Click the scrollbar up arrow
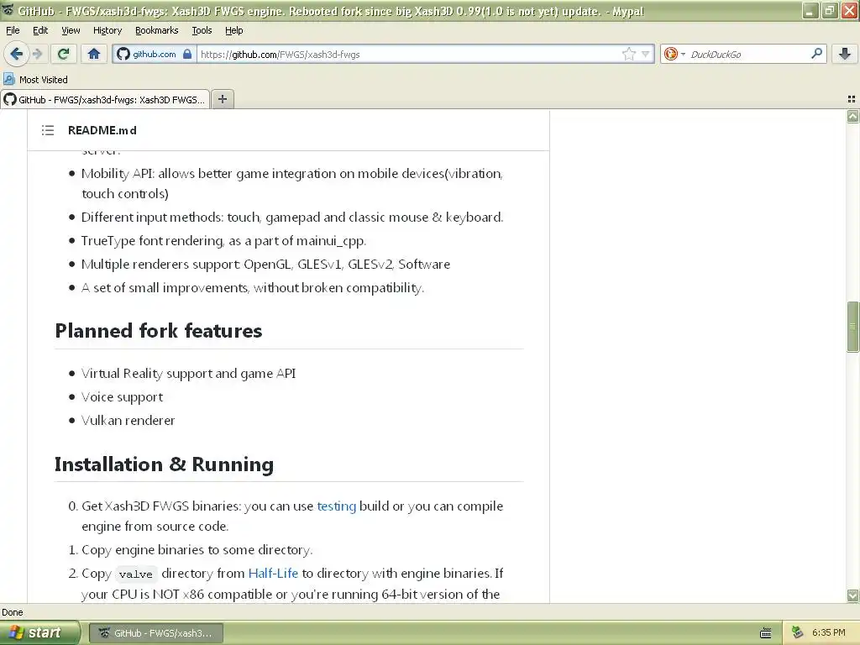860x645 pixels. [852, 116]
